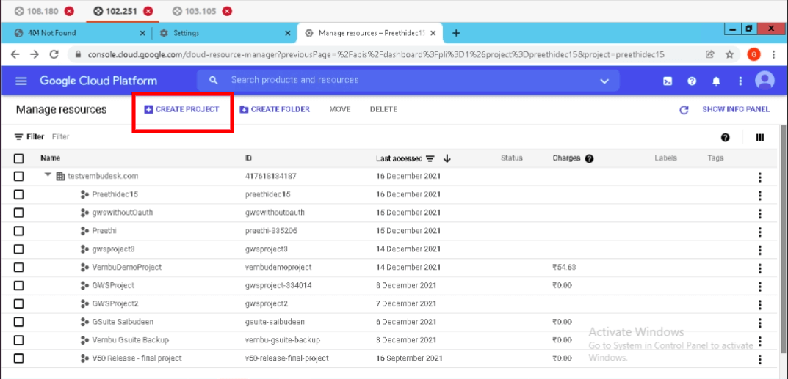This screenshot has height=379, width=788.
Task: Select the Manage resources browser tab
Action: 370,33
